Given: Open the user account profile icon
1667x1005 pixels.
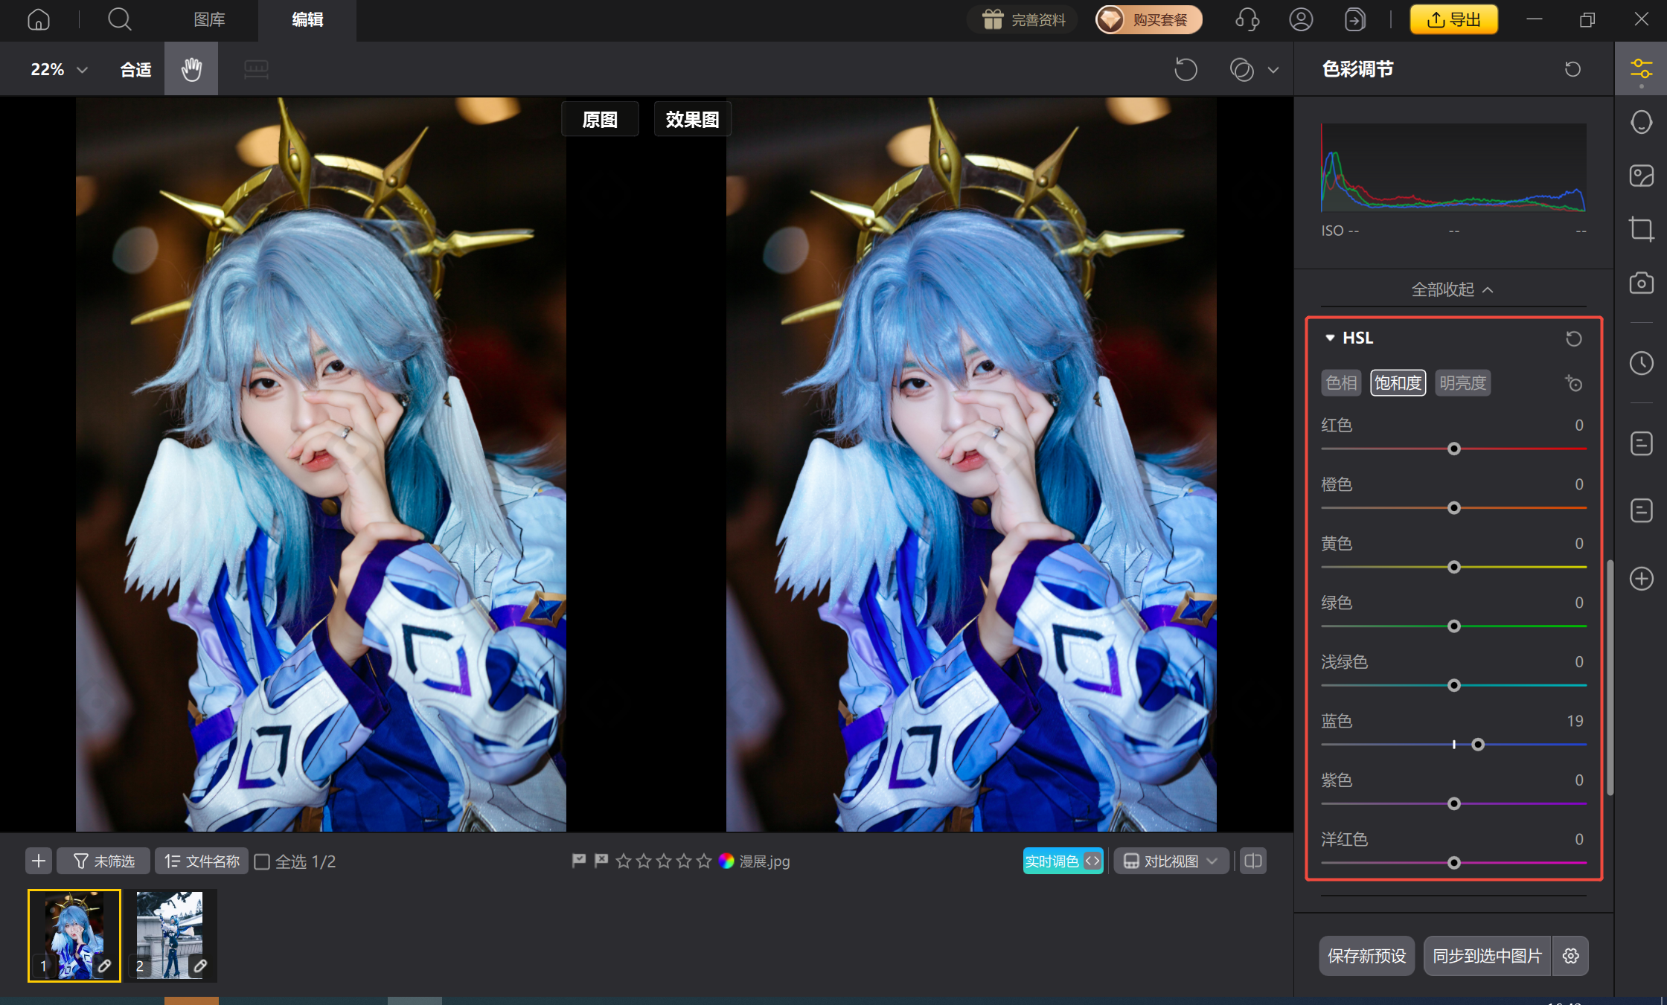Looking at the screenshot, I should (1301, 19).
